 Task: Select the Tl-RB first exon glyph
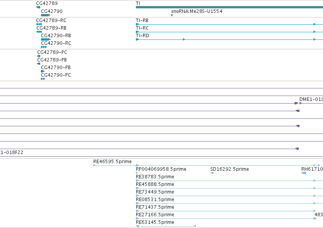coord(137,24)
